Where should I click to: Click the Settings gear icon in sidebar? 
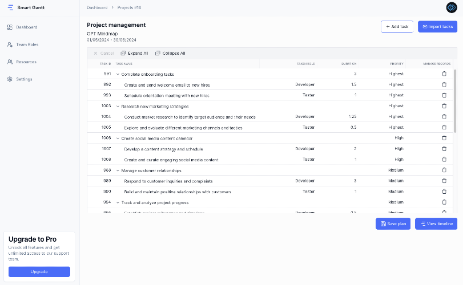tap(10, 79)
